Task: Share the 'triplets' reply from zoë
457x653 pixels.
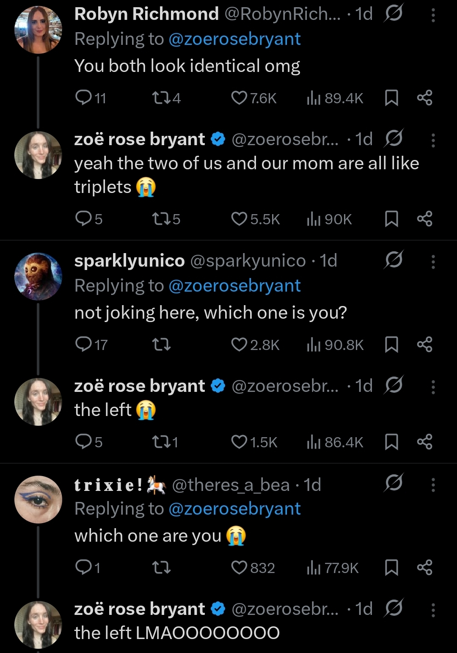Action: [424, 219]
